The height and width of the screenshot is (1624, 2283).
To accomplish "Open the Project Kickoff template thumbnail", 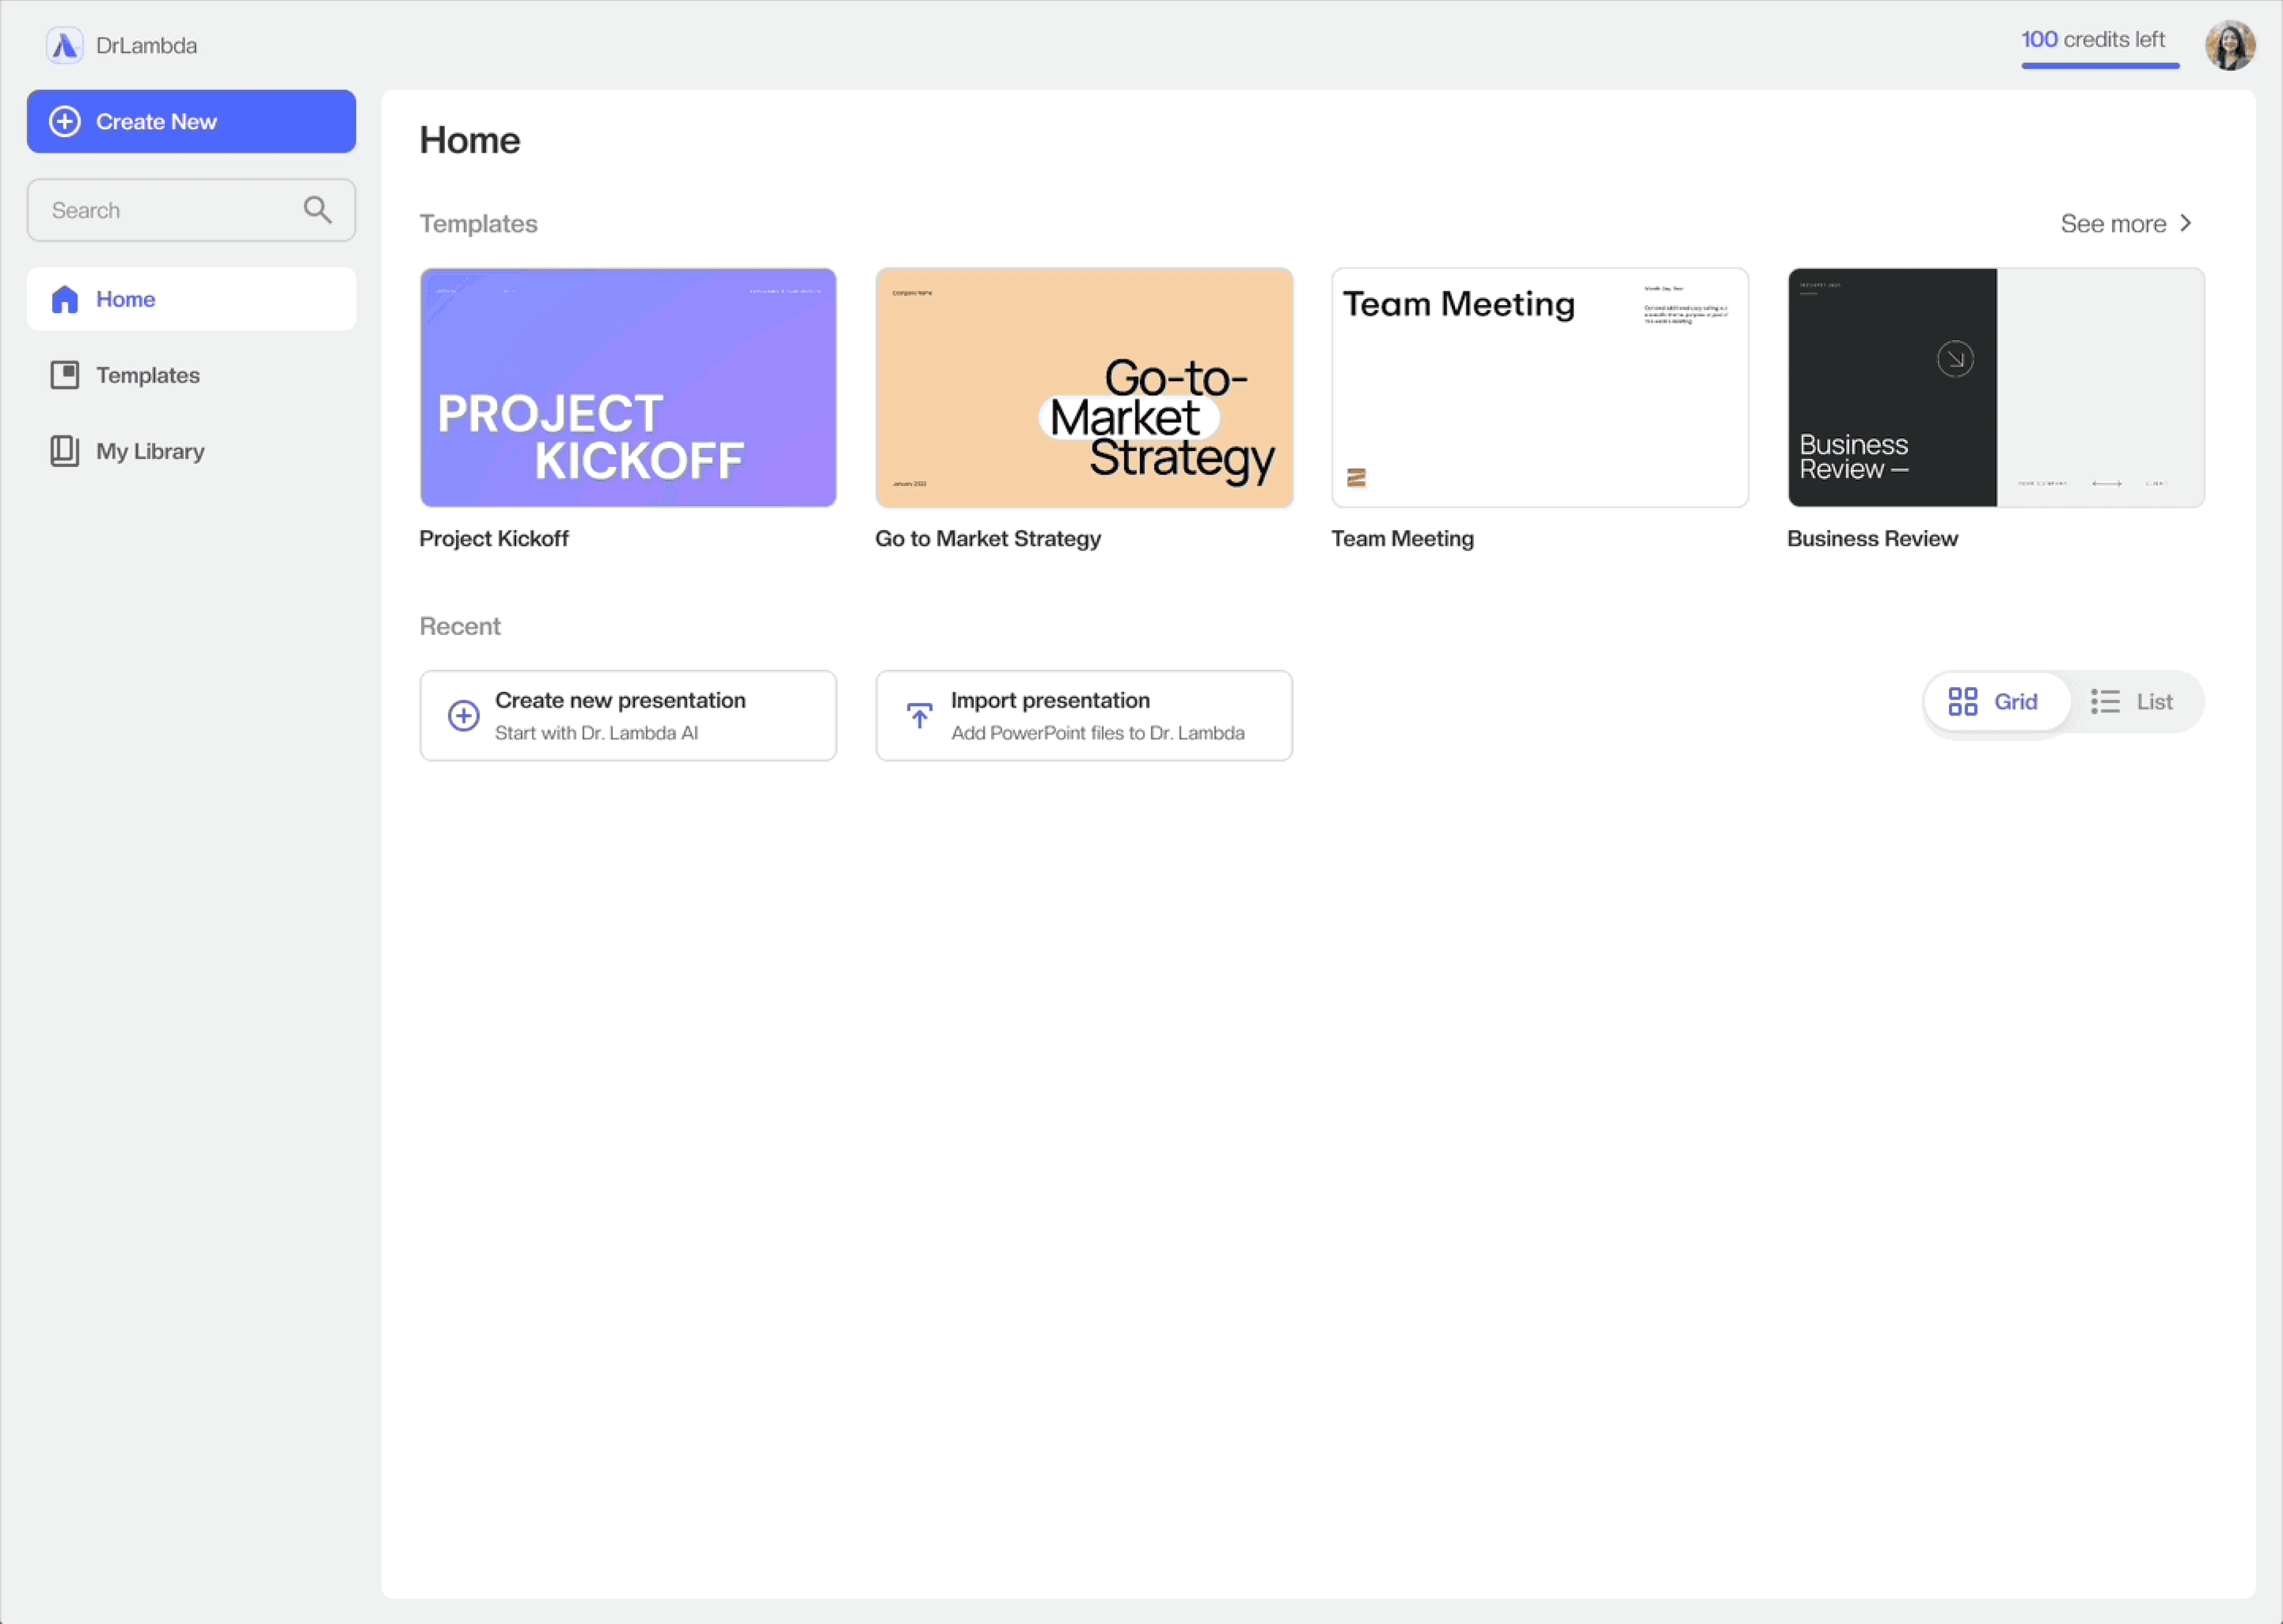I will (x=628, y=387).
